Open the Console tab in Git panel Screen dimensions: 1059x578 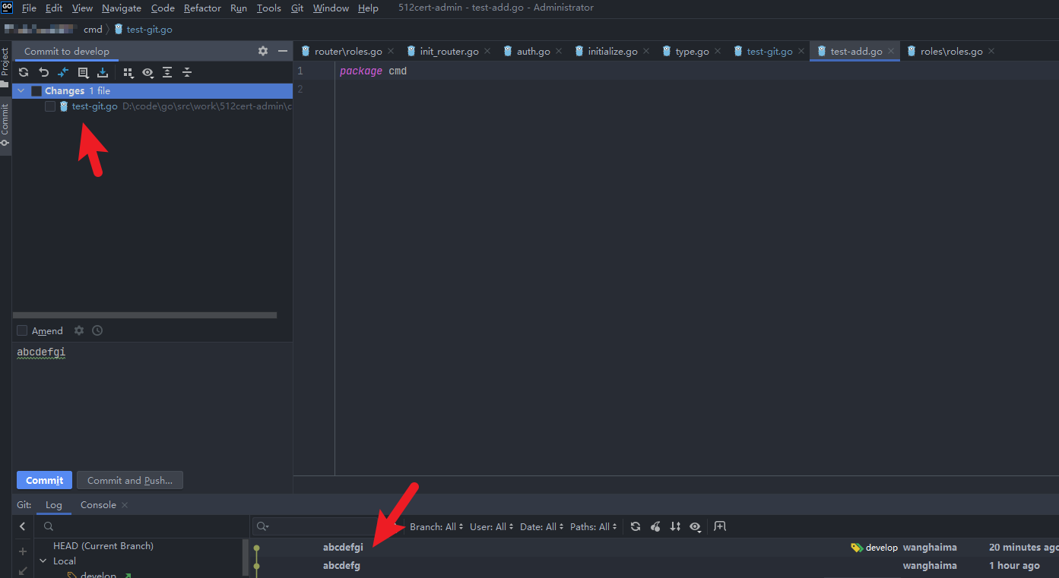98,505
